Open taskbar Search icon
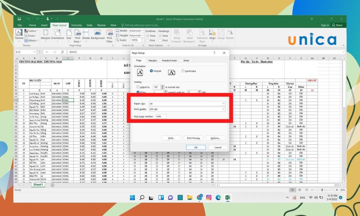This screenshot has width=360, height=216. click(x=142, y=197)
